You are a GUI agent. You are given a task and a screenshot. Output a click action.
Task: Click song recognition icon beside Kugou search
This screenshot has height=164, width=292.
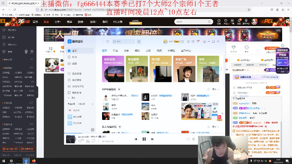tap(139, 42)
